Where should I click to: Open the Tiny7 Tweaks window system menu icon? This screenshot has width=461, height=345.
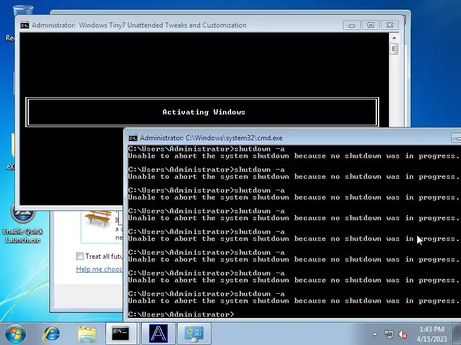(x=25, y=25)
